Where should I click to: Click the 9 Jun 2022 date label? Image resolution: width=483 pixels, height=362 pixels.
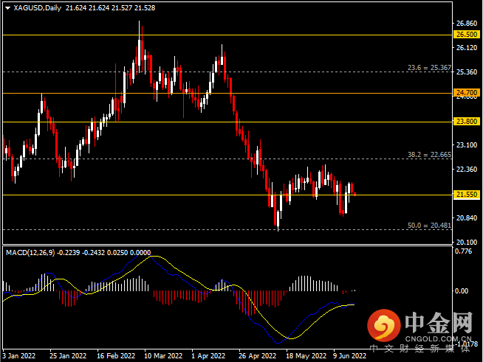coord(349,356)
